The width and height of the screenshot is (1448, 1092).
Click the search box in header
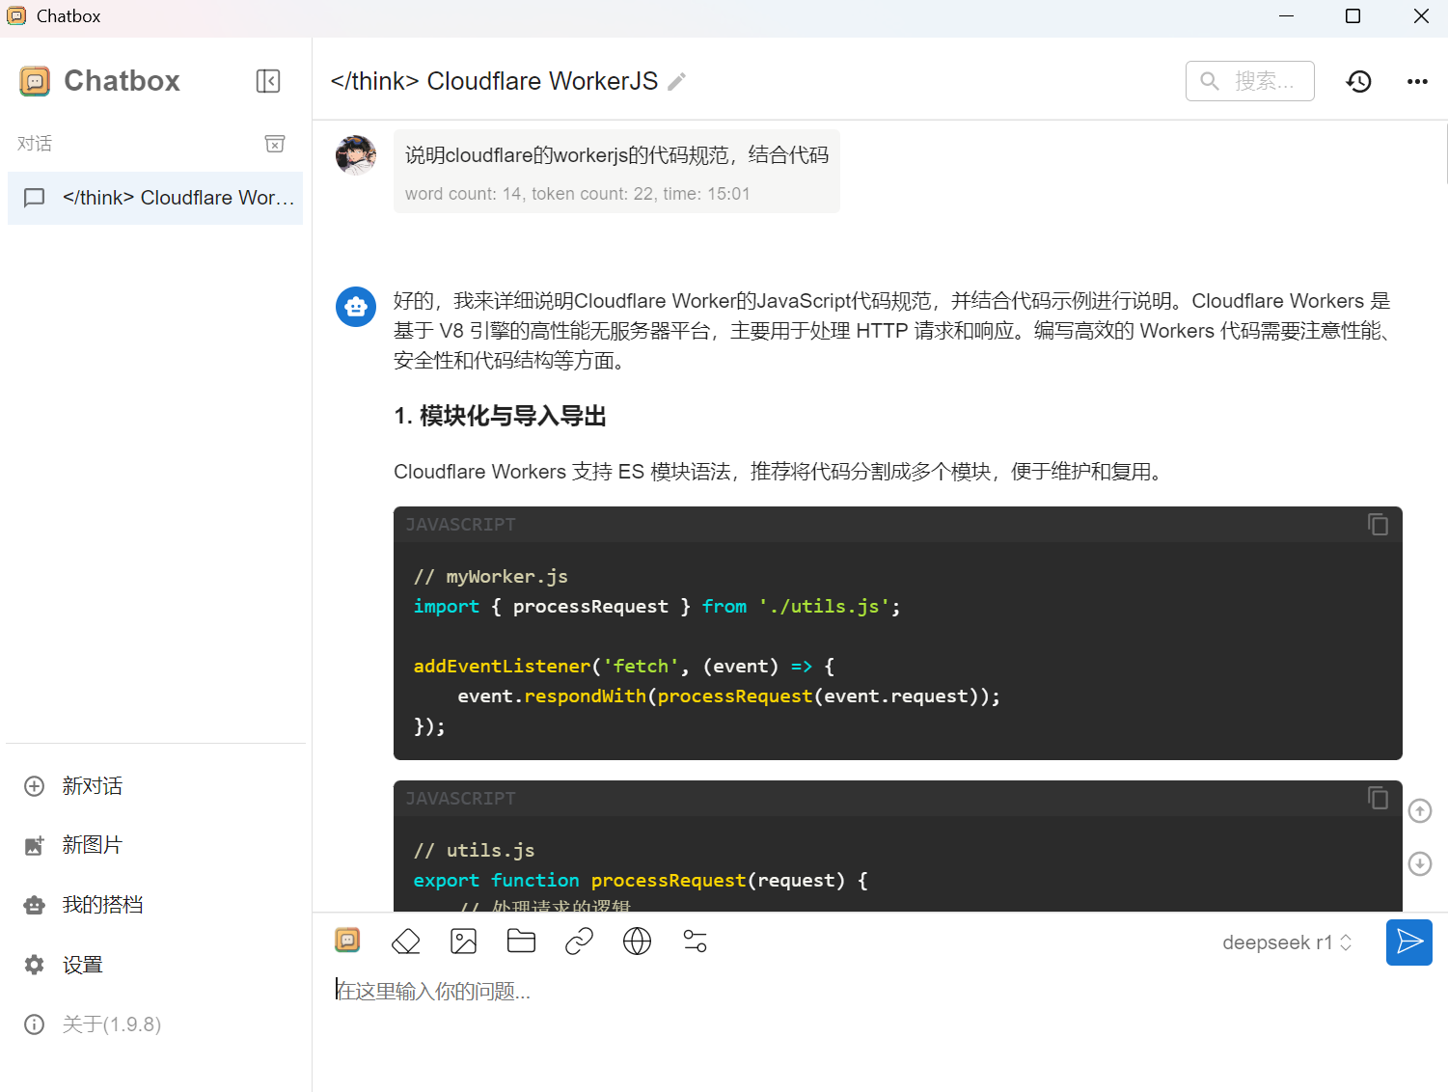coord(1250,81)
